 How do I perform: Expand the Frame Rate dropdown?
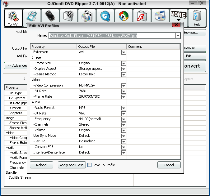[124, 97]
